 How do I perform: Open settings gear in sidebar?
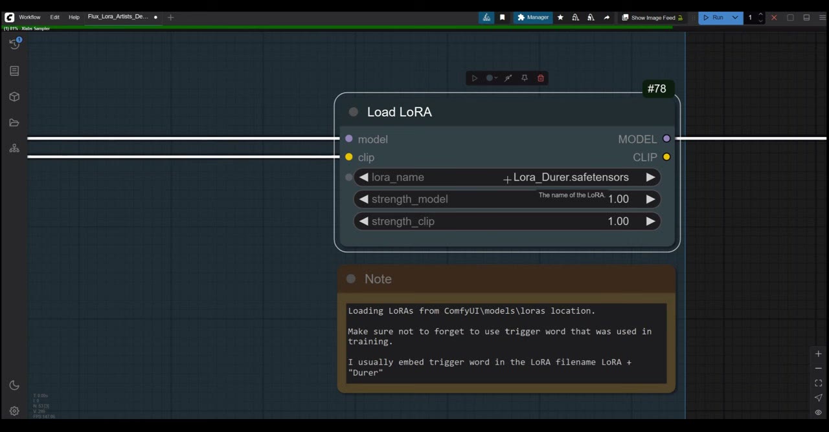pos(14,411)
